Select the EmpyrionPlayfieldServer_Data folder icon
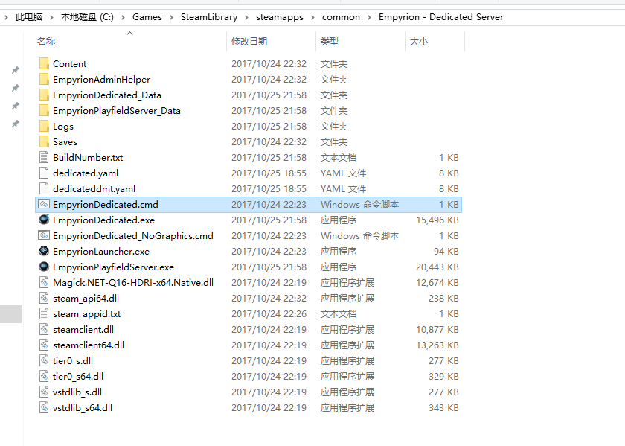Screen dimensions: 625x446 44,110
